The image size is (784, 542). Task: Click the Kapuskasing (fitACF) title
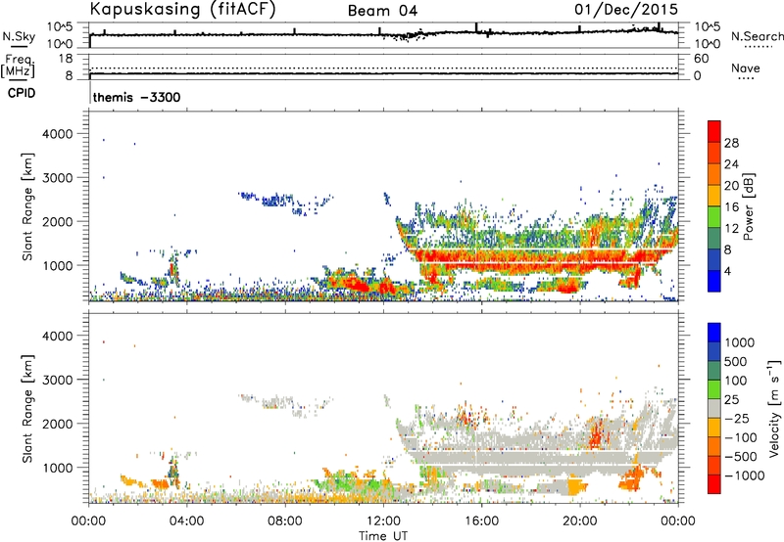[x=182, y=10]
